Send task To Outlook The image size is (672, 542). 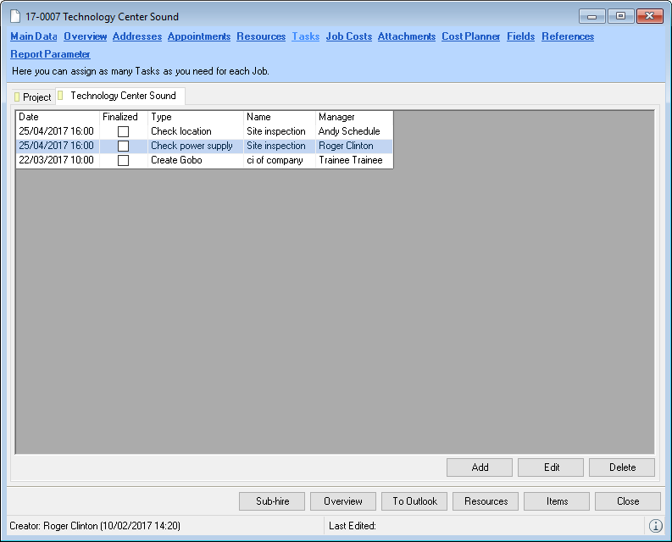(414, 501)
